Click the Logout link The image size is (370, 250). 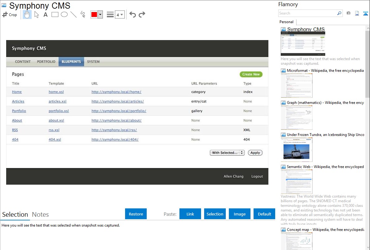click(x=257, y=177)
